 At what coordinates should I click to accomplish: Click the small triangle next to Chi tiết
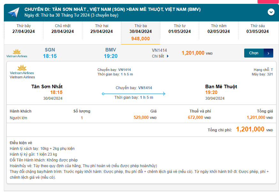pyautogui.click(x=168, y=56)
